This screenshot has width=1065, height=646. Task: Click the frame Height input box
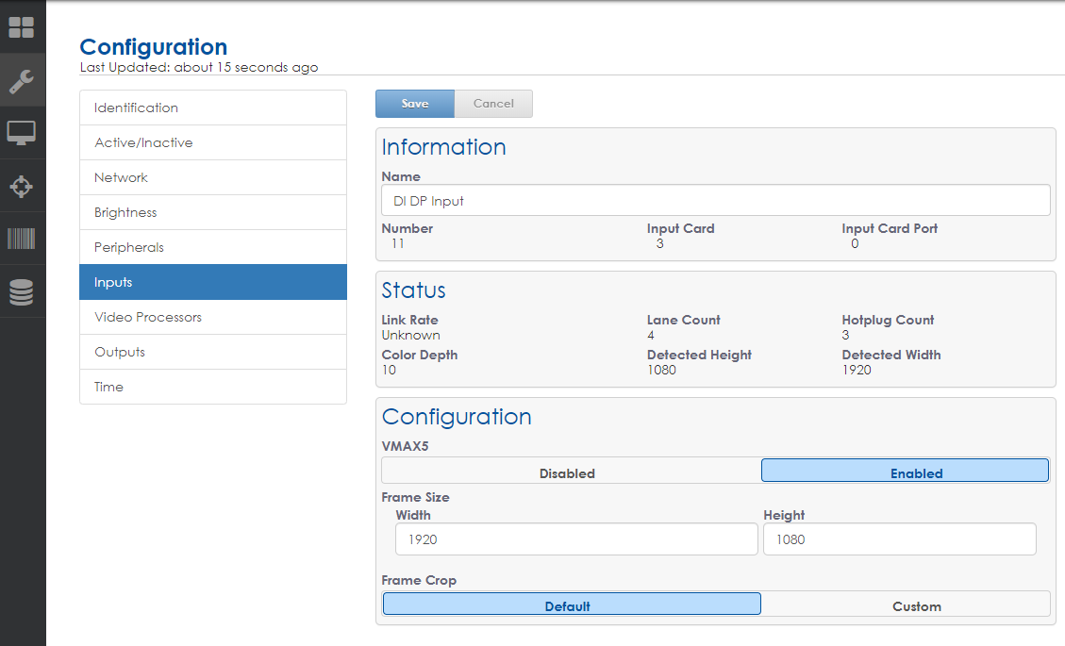899,539
